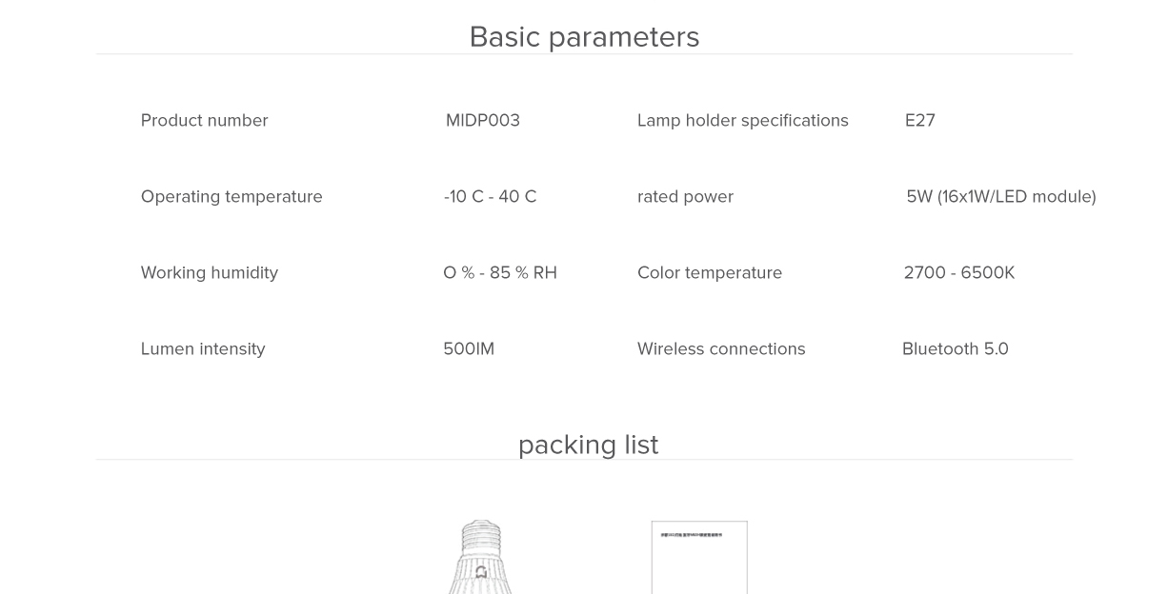
Task: Select the Operating temperature label
Action: (x=232, y=197)
